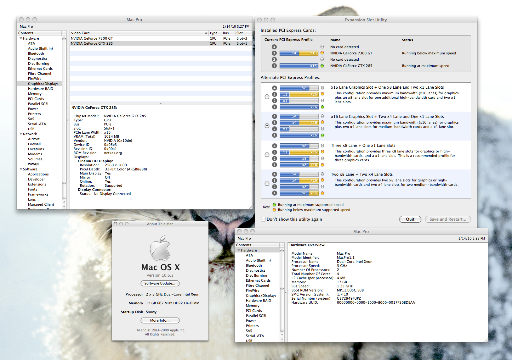Click orange status dot left of NVIDIA GeForce 7300 GT name

tap(322, 53)
